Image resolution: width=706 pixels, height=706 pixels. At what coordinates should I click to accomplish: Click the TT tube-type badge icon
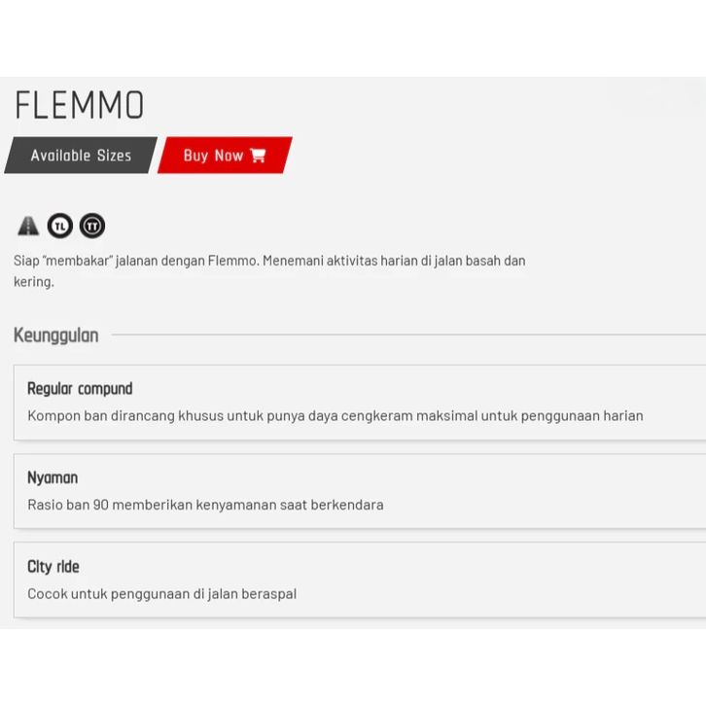pos(92,227)
